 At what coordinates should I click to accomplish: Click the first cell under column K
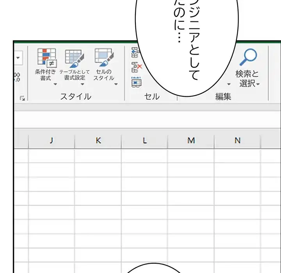(98, 155)
